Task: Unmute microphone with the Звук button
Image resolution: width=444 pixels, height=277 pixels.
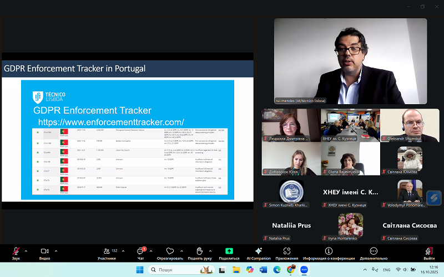Action: tap(16, 252)
